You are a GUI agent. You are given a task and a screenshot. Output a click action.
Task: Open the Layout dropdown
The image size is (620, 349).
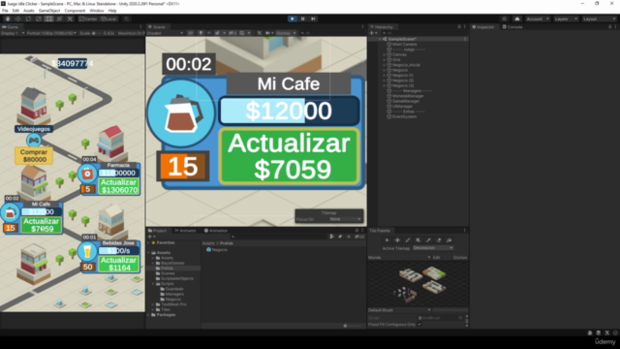point(599,18)
